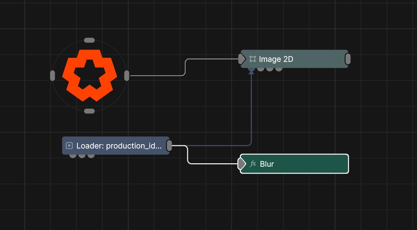417x230 pixels.
Task: Click the root node's top port
Action: point(89,40)
